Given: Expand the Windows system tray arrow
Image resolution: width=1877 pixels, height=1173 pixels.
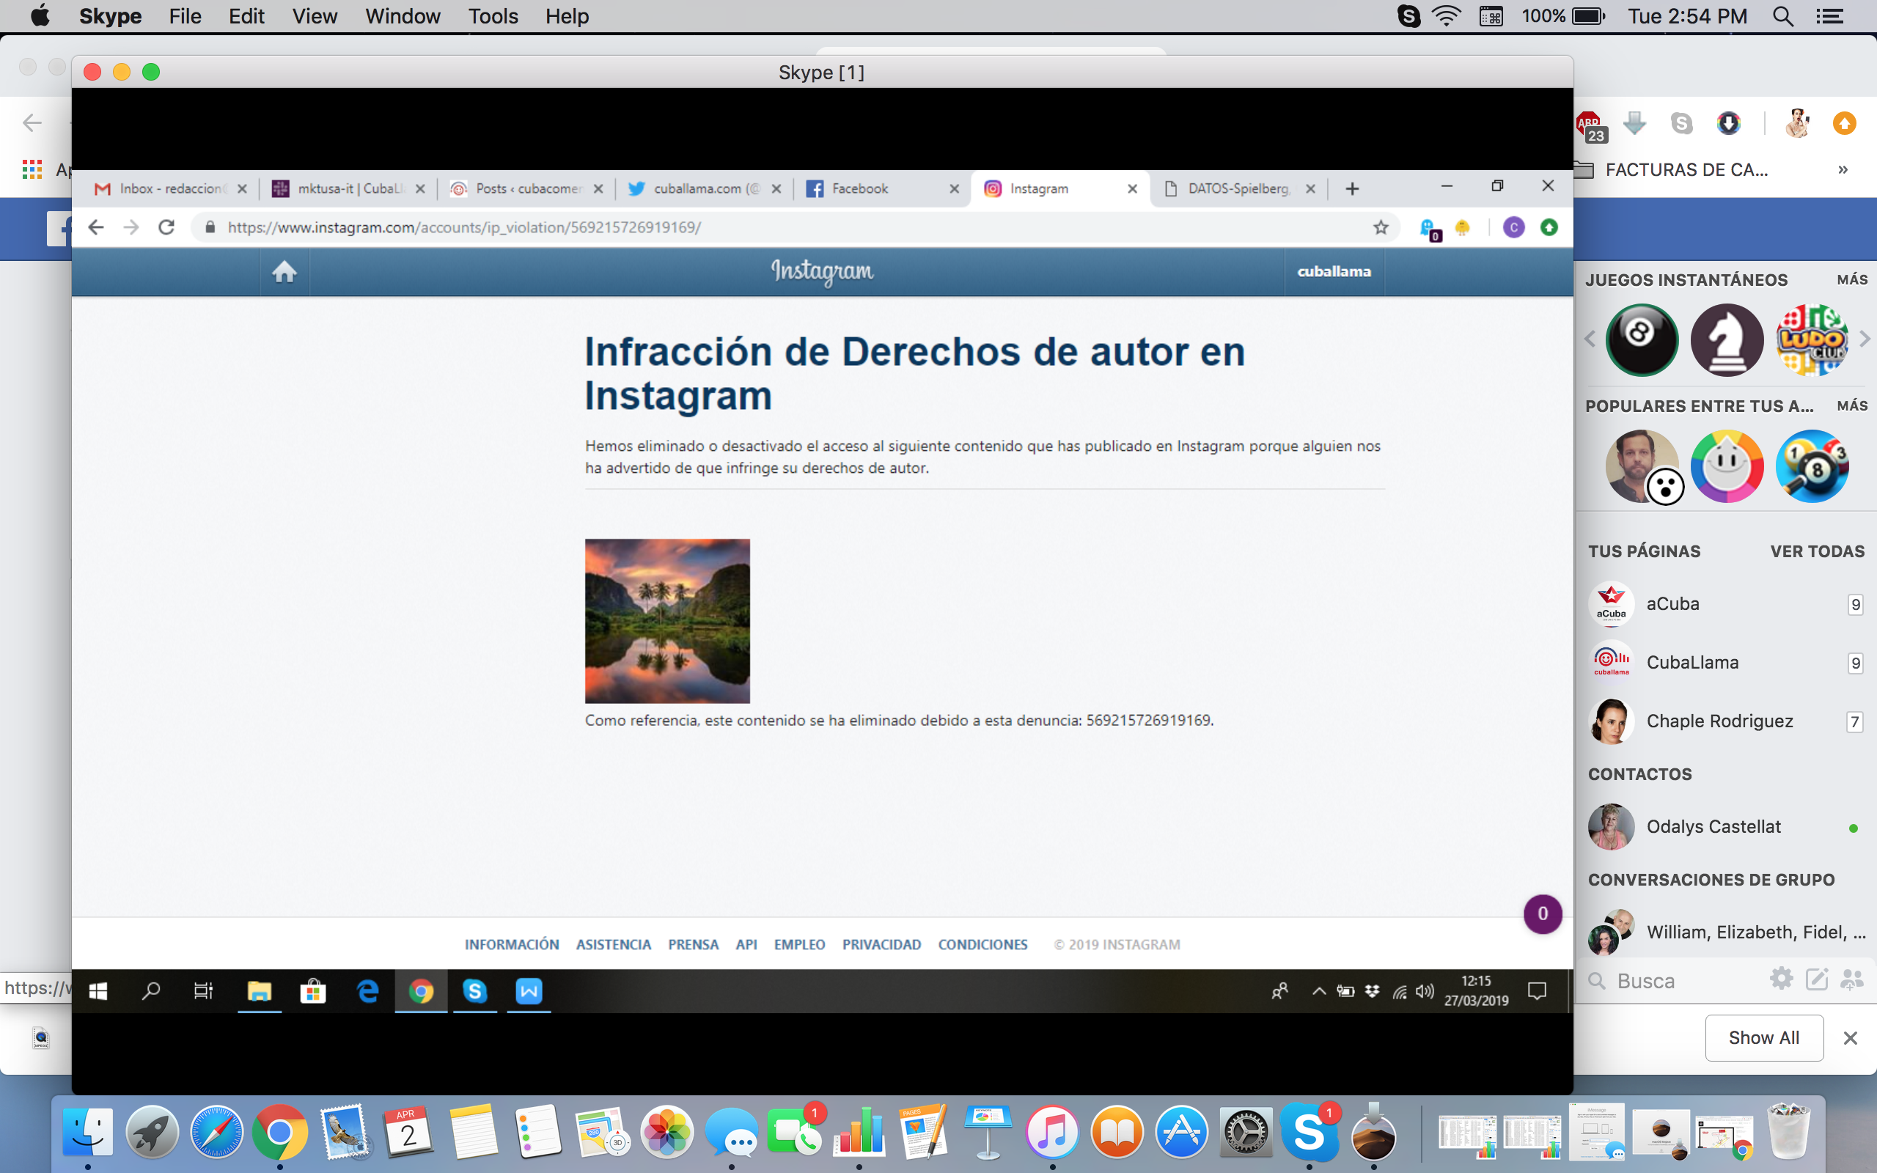Looking at the screenshot, I should point(1318,990).
